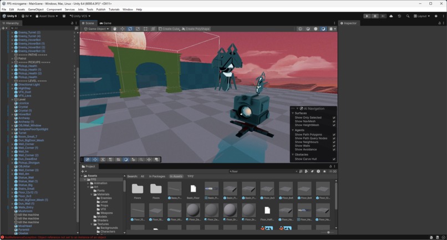Click the Pause button
447x240 pixels.
click(x=375, y=16)
